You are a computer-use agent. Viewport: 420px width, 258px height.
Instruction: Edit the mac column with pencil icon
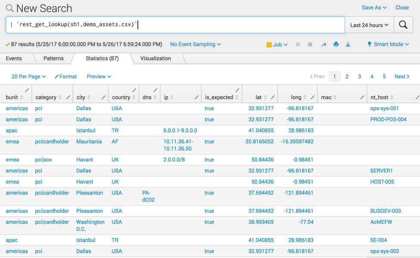coord(362,97)
